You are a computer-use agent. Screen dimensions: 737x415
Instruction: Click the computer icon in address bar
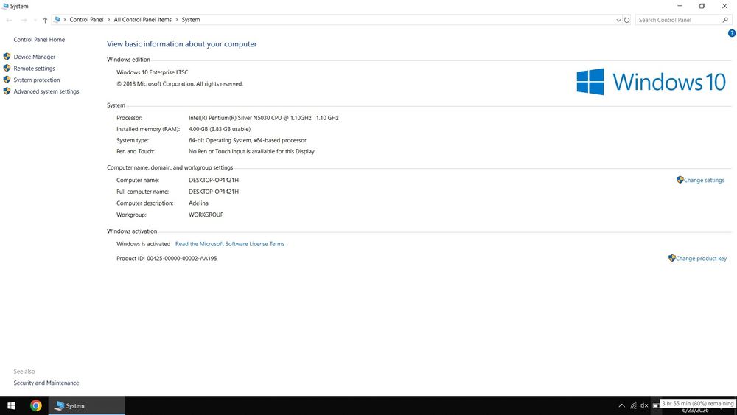(57, 20)
